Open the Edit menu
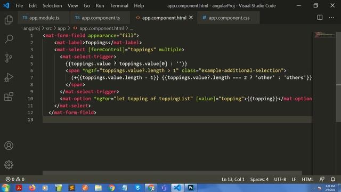The image size is (341, 192). pyautogui.click(x=33, y=6)
